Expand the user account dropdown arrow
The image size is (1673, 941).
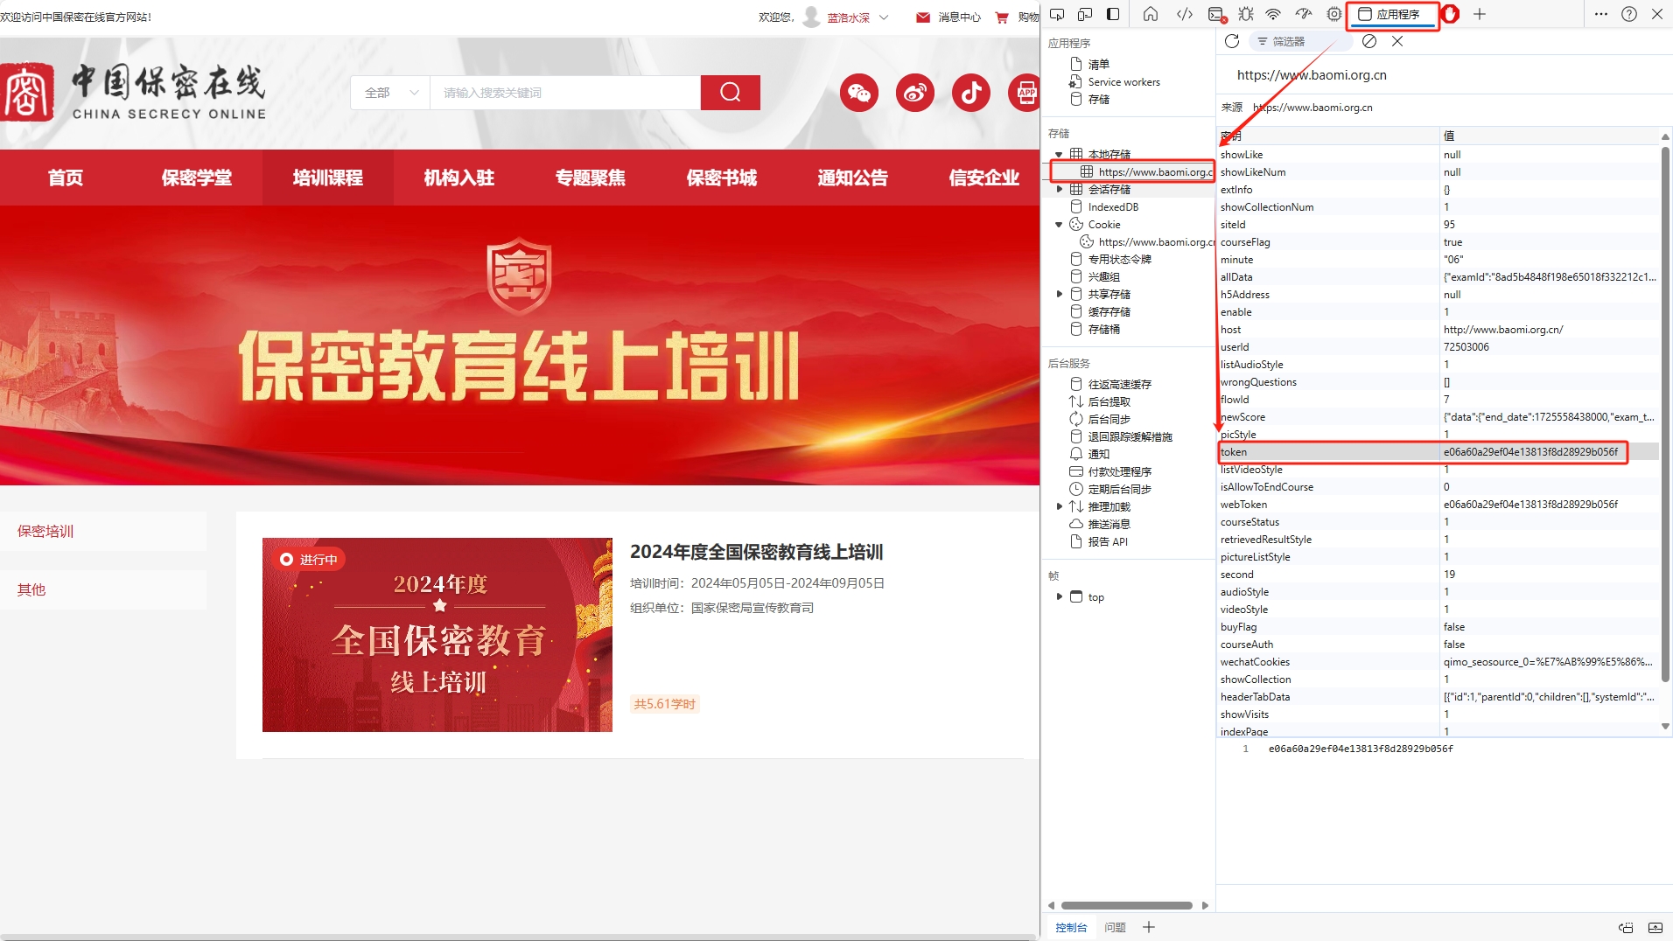[884, 17]
